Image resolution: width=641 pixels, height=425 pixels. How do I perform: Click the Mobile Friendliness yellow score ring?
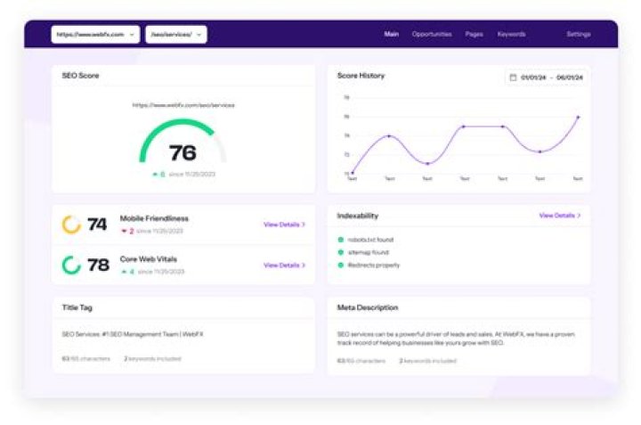coord(71,225)
